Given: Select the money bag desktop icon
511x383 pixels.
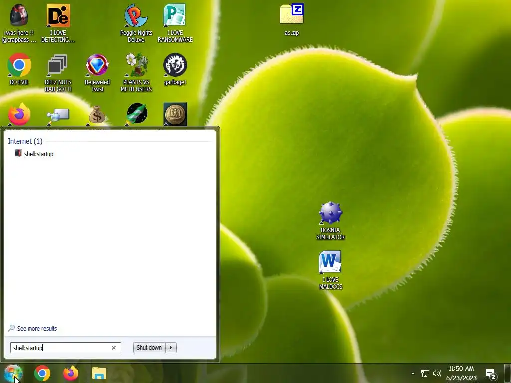Looking at the screenshot, I should (x=97, y=114).
